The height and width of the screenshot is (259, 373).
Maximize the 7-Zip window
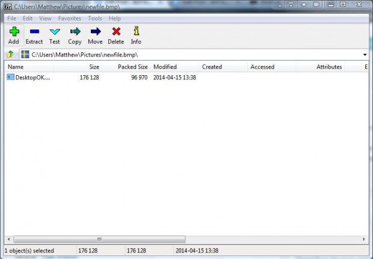click(343, 5)
